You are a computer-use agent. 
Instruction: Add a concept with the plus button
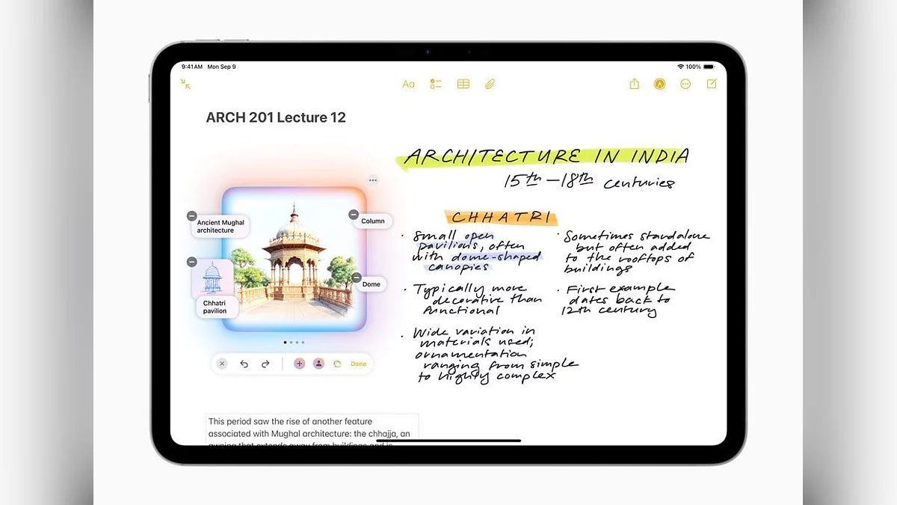coord(299,364)
